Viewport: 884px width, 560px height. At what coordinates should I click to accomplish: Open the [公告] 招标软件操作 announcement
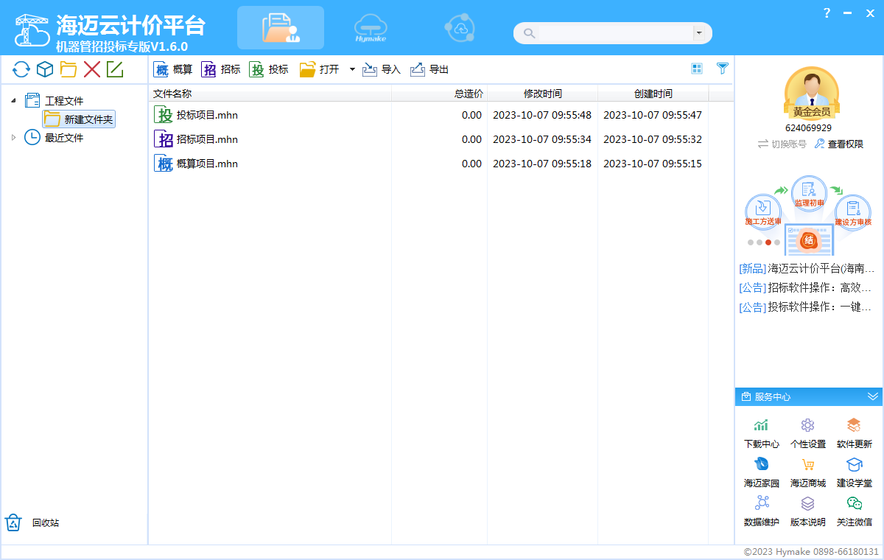pyautogui.click(x=805, y=288)
